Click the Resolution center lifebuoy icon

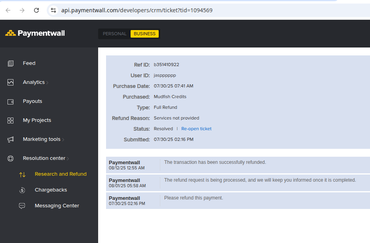[x=11, y=158]
